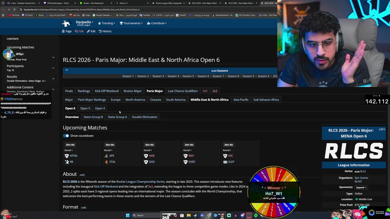The height and width of the screenshot is (219, 390).
Task: Open the Translate bookmark
Action: 145,15
